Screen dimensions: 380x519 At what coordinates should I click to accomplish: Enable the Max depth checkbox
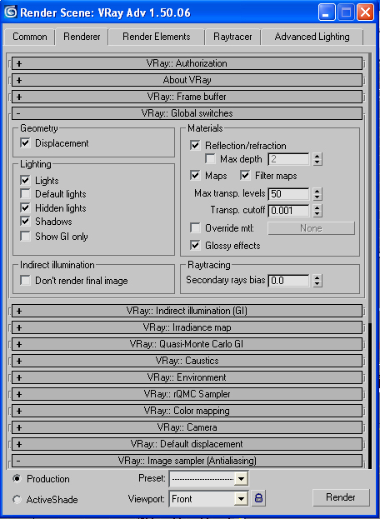click(x=210, y=159)
